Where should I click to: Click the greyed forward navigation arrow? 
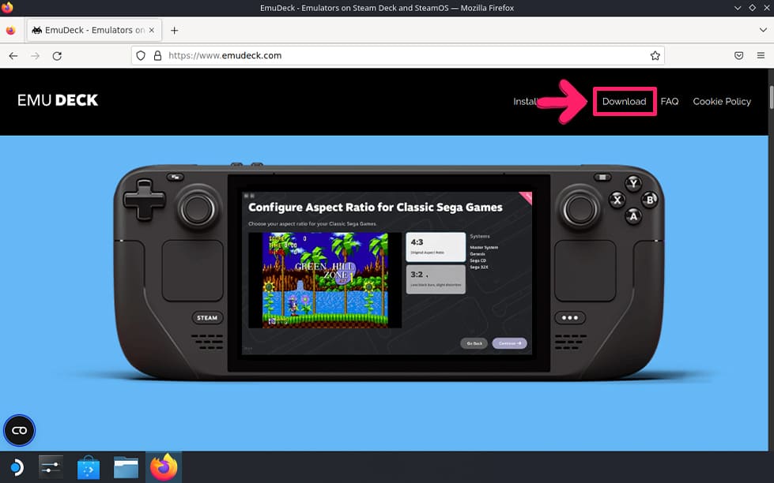click(35, 56)
